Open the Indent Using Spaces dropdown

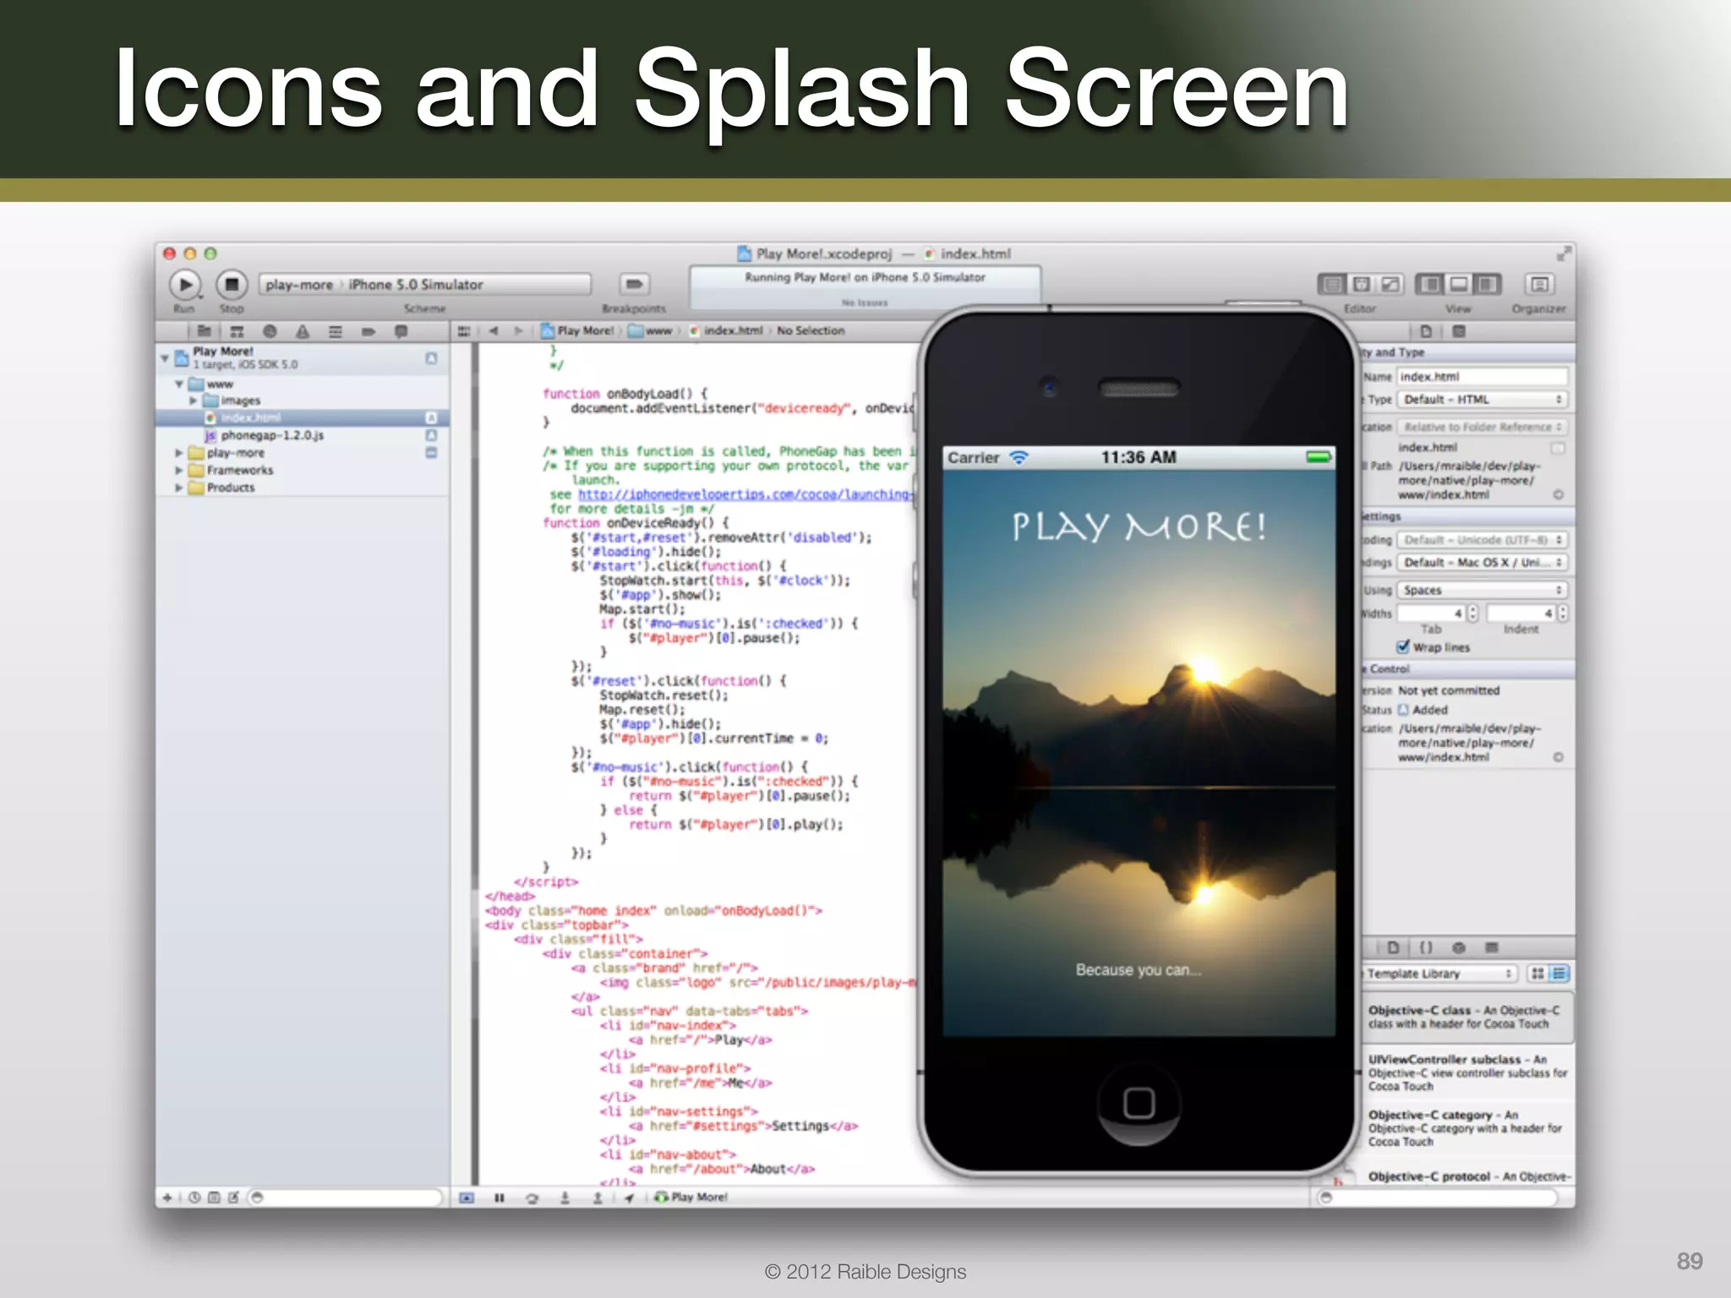(x=1483, y=591)
